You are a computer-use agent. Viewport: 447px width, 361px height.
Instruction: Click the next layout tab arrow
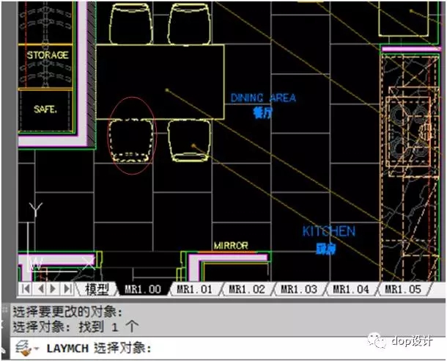54,289
